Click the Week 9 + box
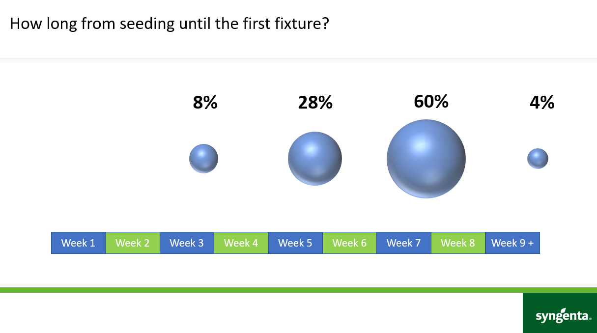This screenshot has height=333, width=597. pos(512,243)
